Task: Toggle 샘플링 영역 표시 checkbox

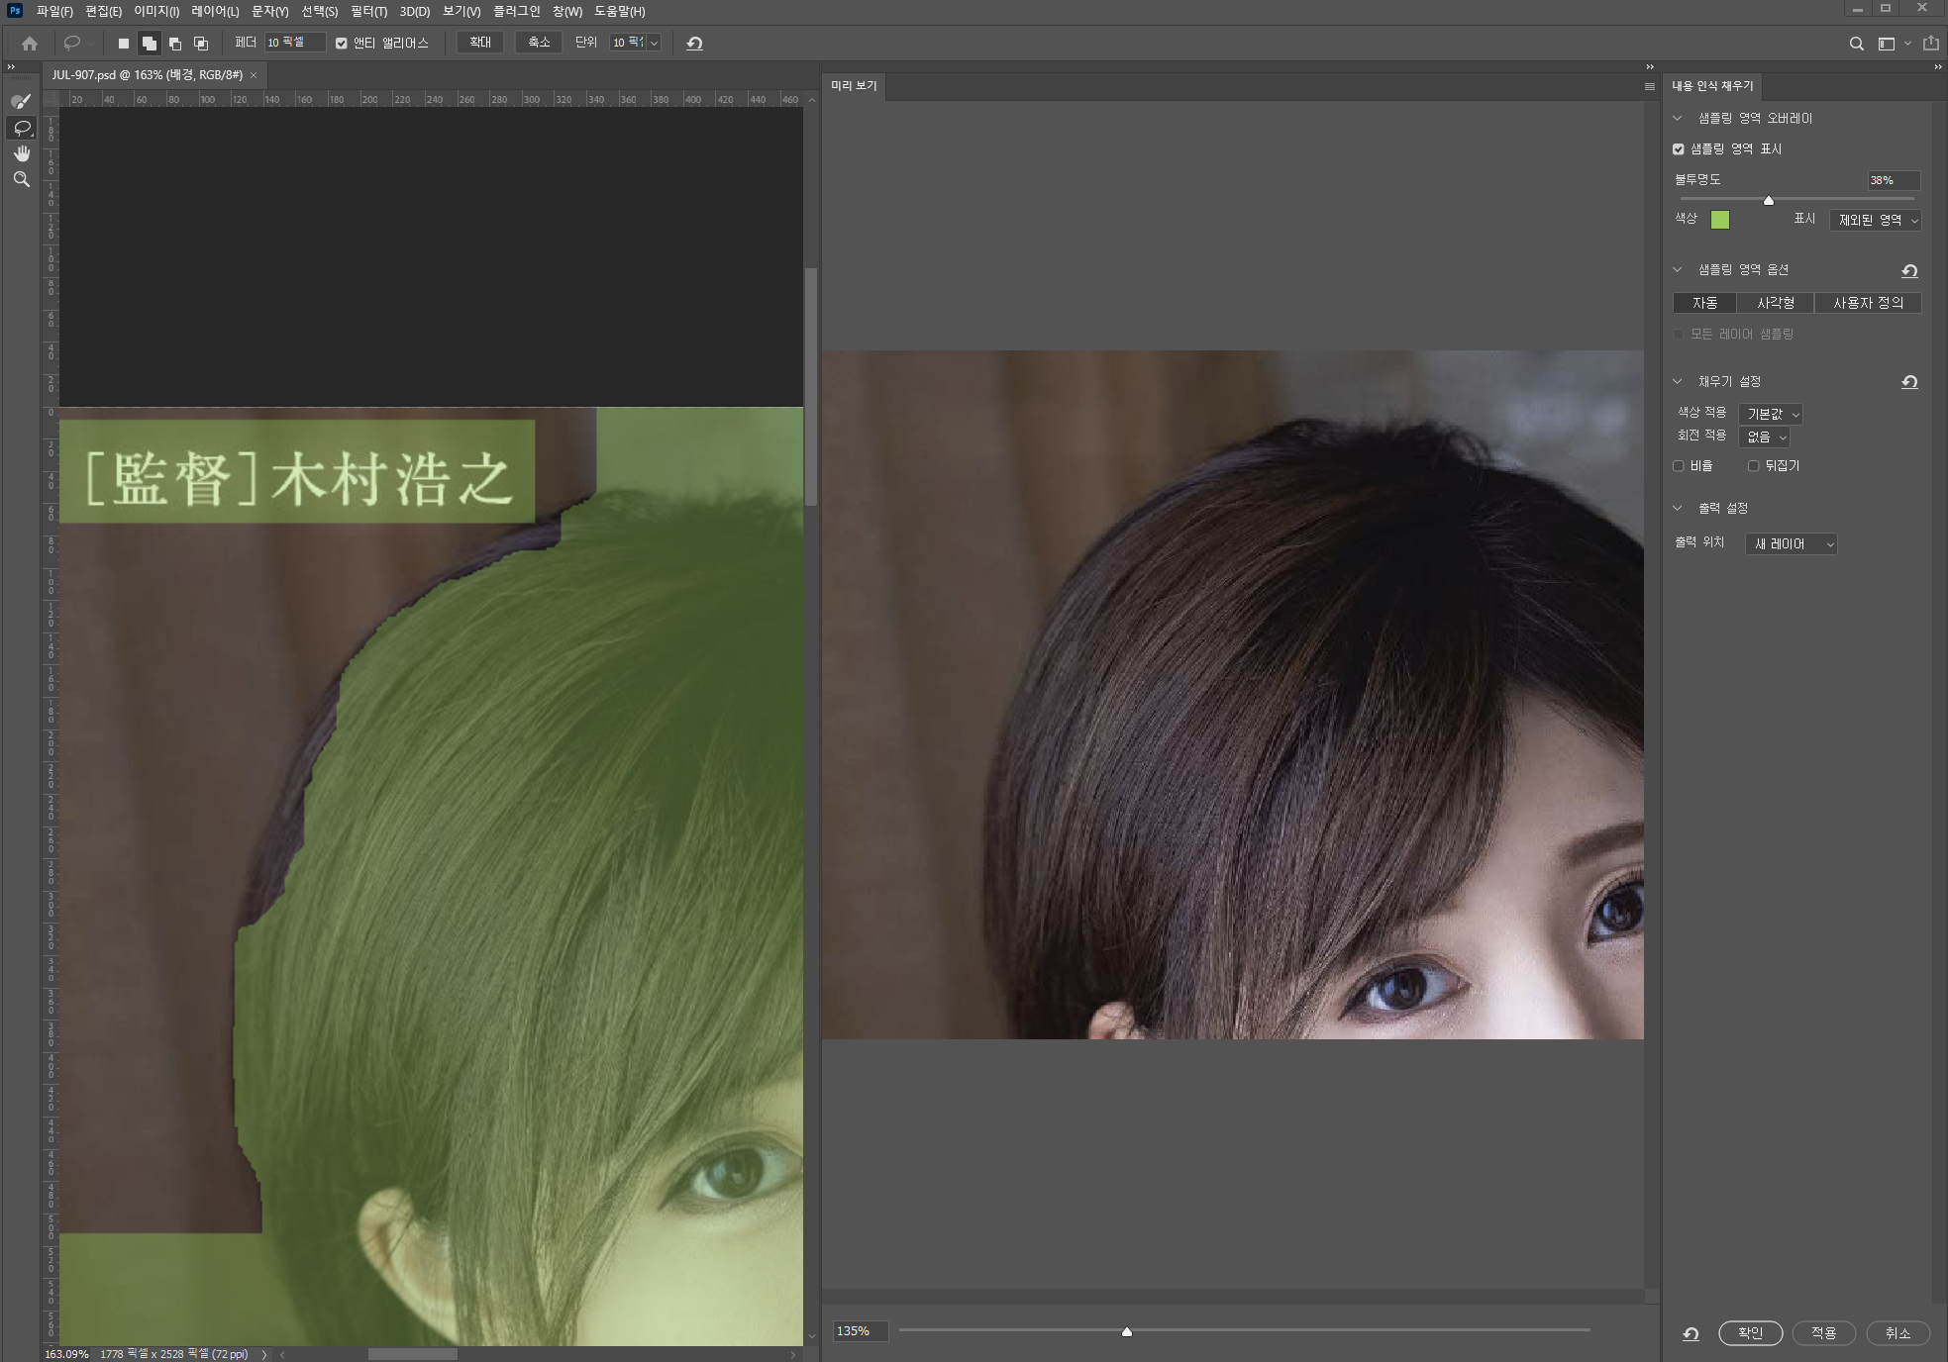Action: coord(1679,149)
